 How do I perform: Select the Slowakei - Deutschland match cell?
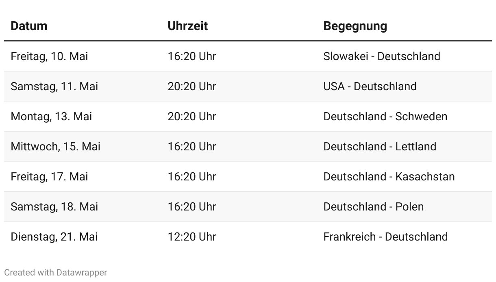(382, 56)
